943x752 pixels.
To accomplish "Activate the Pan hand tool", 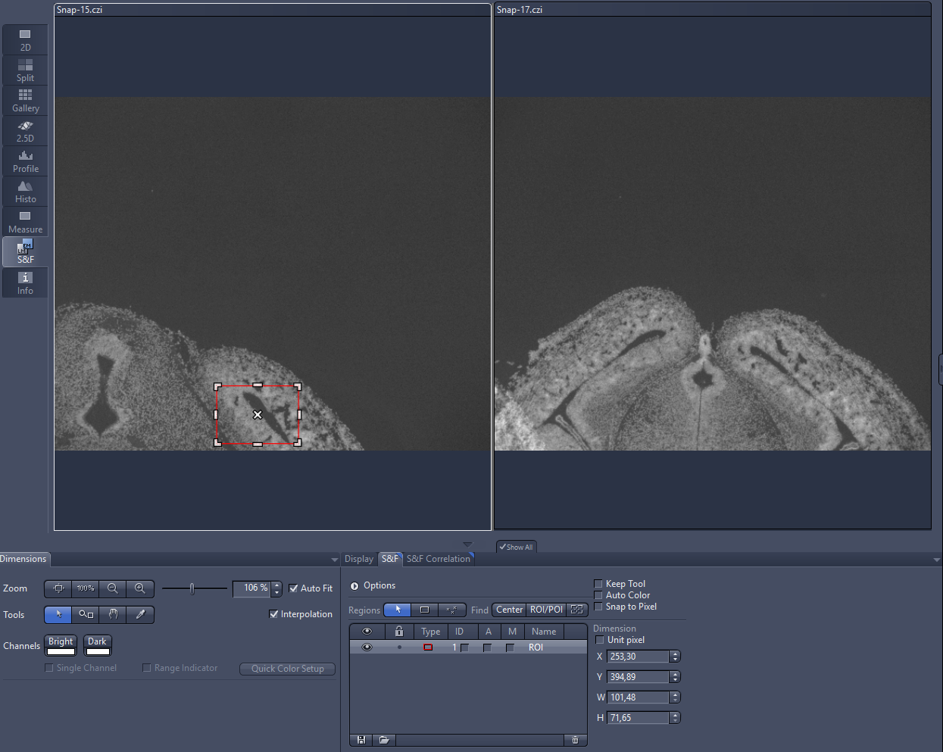I will point(112,614).
